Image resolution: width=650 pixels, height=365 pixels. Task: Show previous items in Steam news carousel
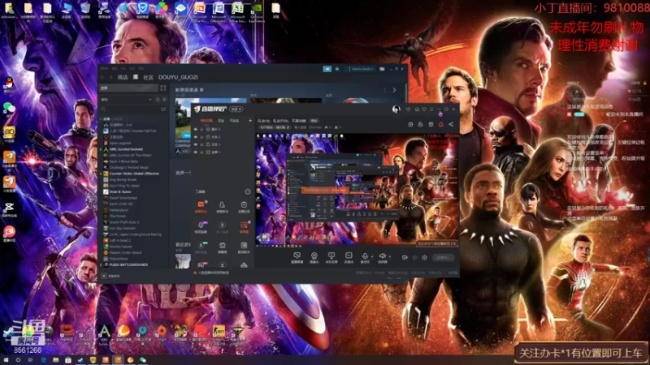coord(385,90)
